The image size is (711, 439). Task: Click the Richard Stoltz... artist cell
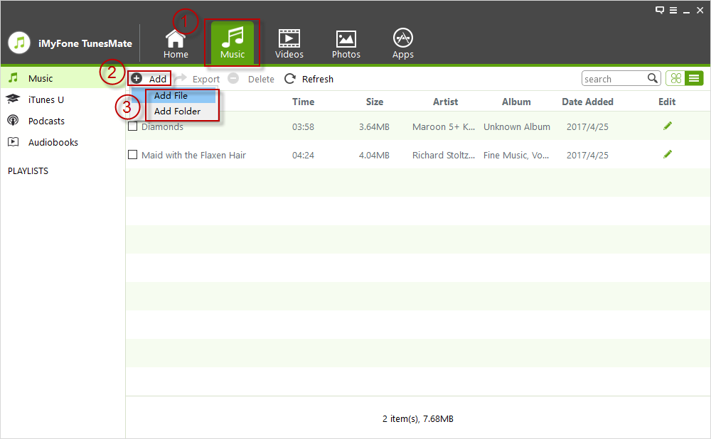click(x=444, y=155)
